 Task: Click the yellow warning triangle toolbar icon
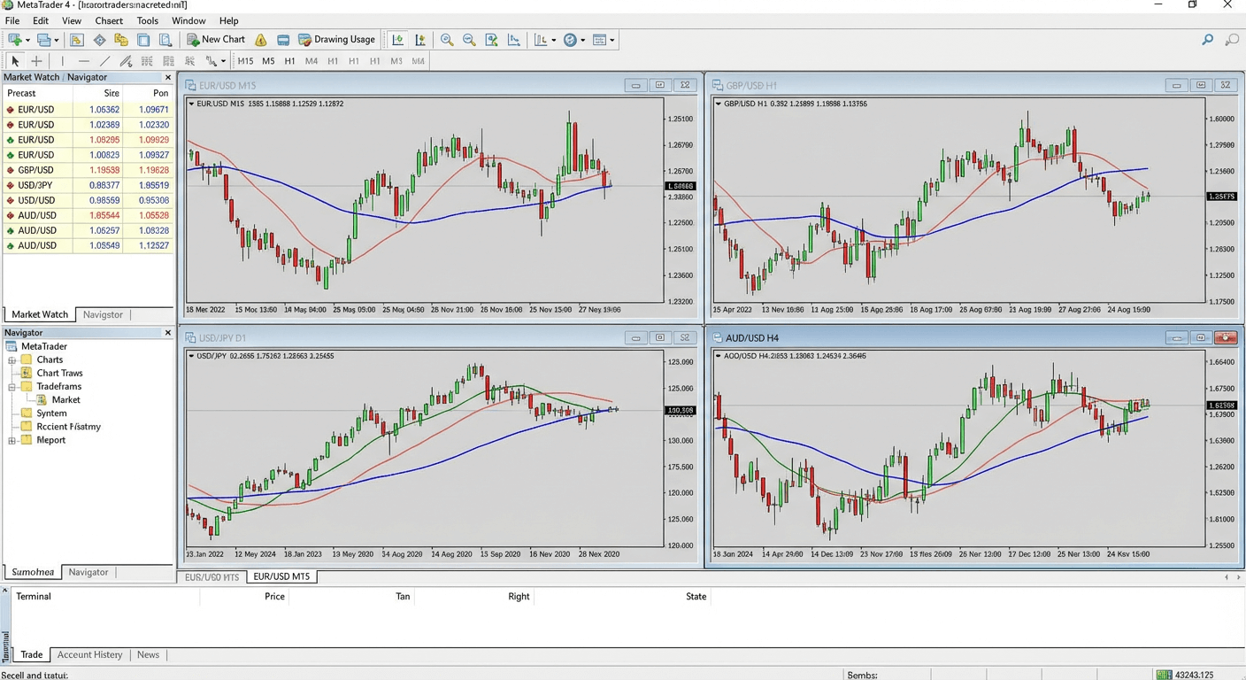261,40
